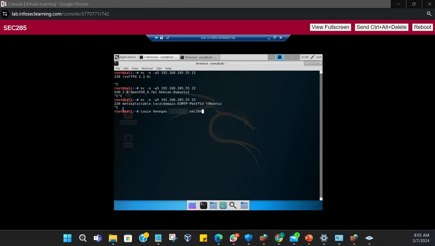Viewport: 435px width, 246px height.
Task: Click the 11:05 clock in Kali panel
Action: pos(305,57)
